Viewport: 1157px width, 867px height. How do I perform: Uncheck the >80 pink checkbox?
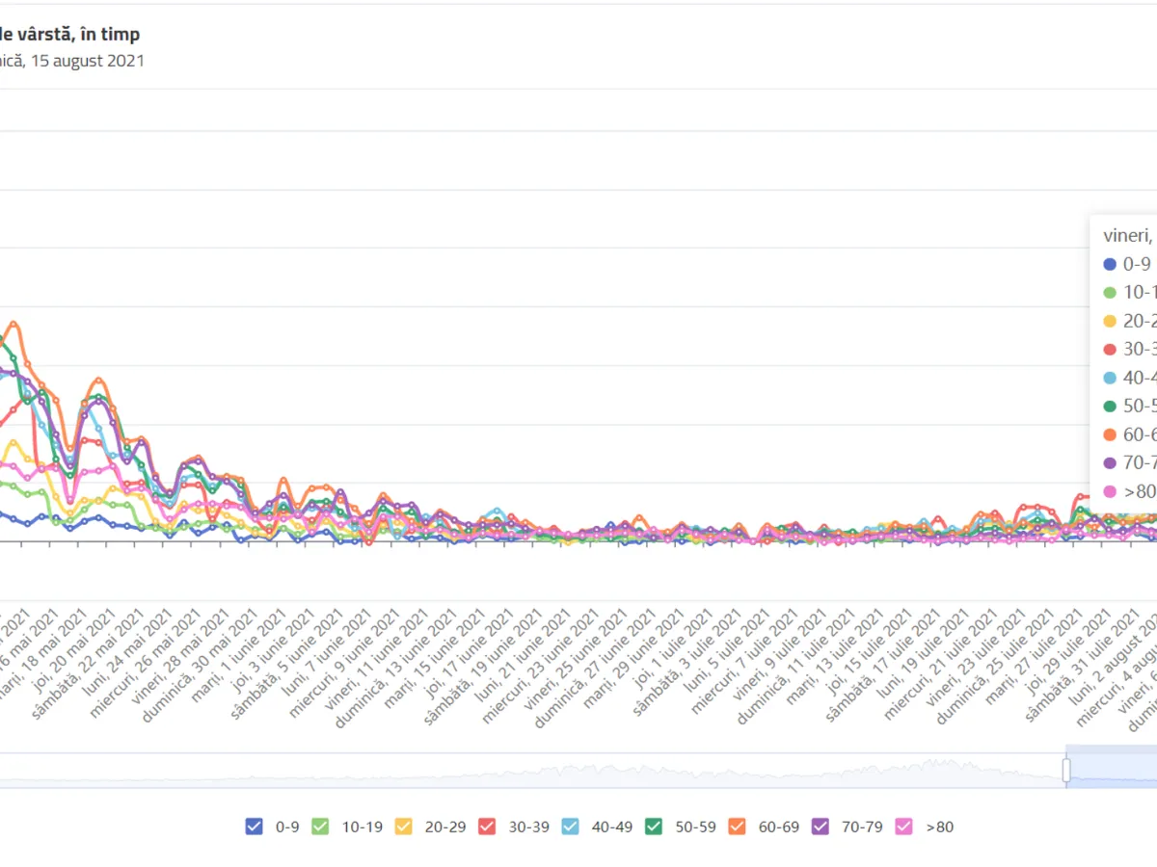click(x=904, y=826)
